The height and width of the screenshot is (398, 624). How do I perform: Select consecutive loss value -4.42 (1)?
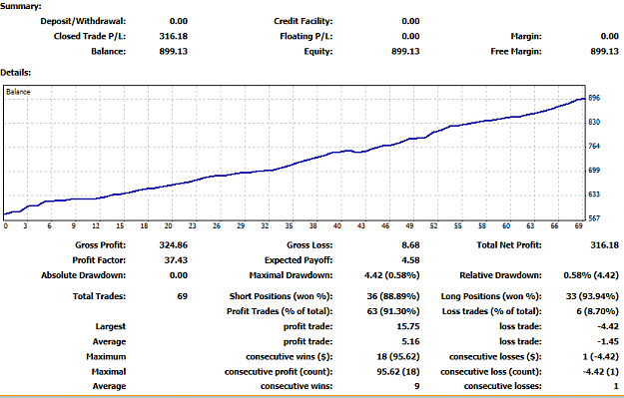(x=600, y=372)
